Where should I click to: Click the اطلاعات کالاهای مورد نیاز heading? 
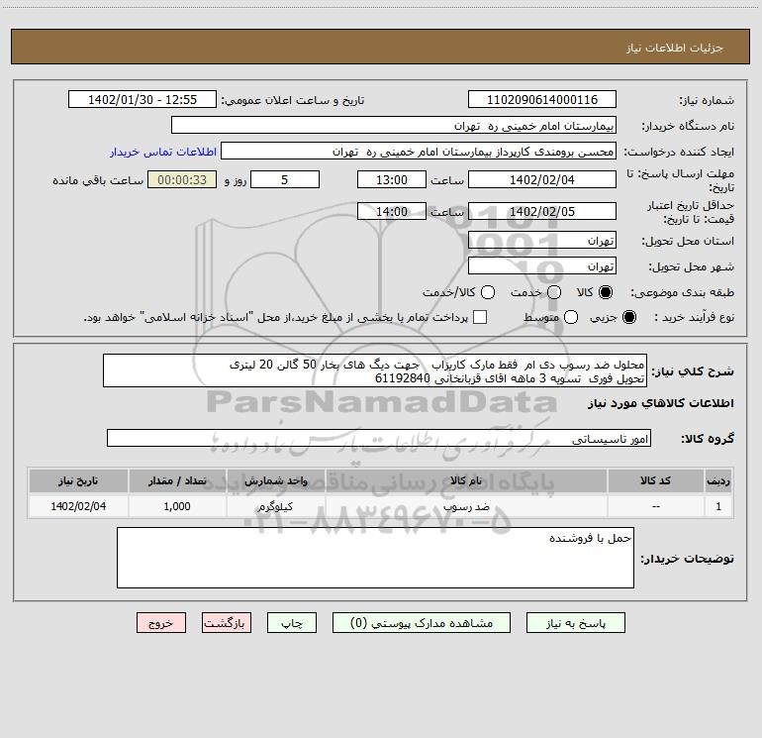pos(661,403)
